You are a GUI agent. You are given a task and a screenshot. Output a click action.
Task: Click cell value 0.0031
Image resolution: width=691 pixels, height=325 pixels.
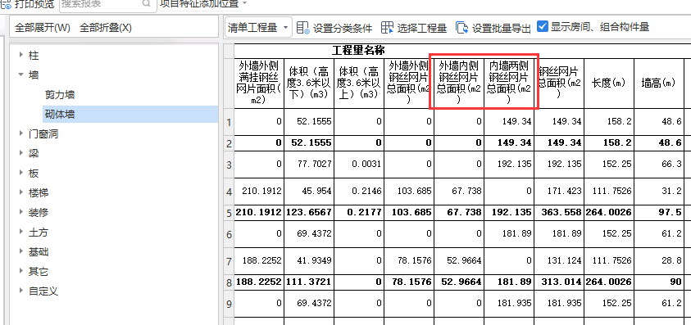[x=366, y=165]
